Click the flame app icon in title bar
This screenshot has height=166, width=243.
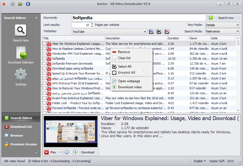(4, 4)
